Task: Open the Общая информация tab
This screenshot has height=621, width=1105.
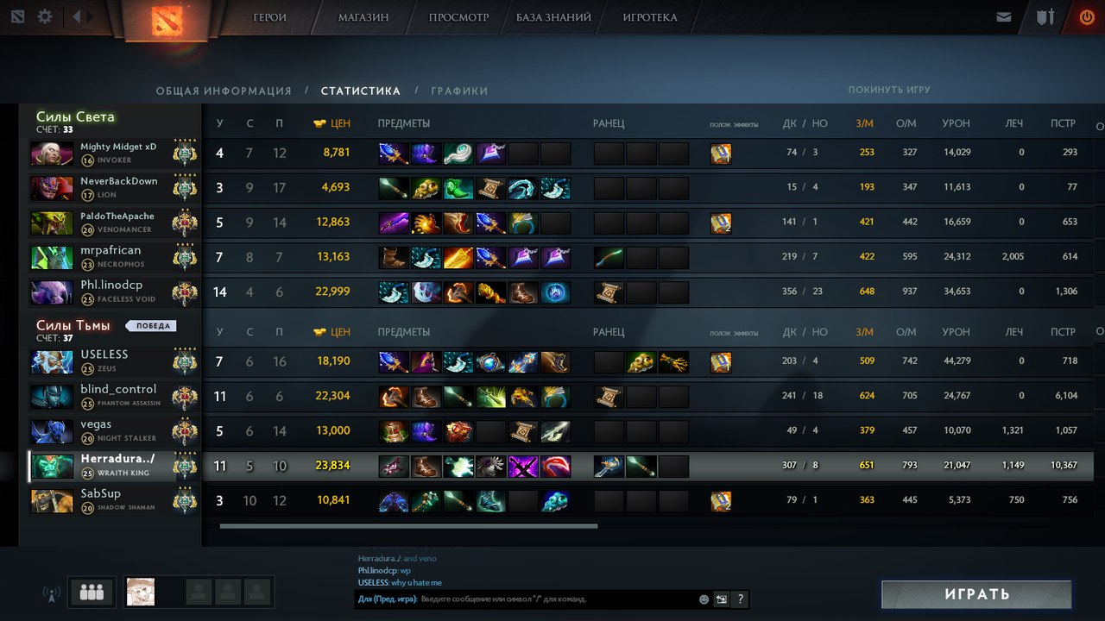Action: coord(224,91)
